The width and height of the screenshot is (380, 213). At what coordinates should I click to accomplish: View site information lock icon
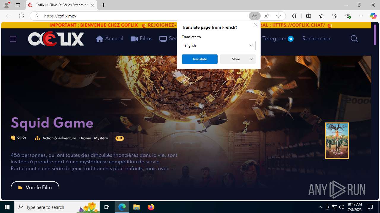coord(37,16)
